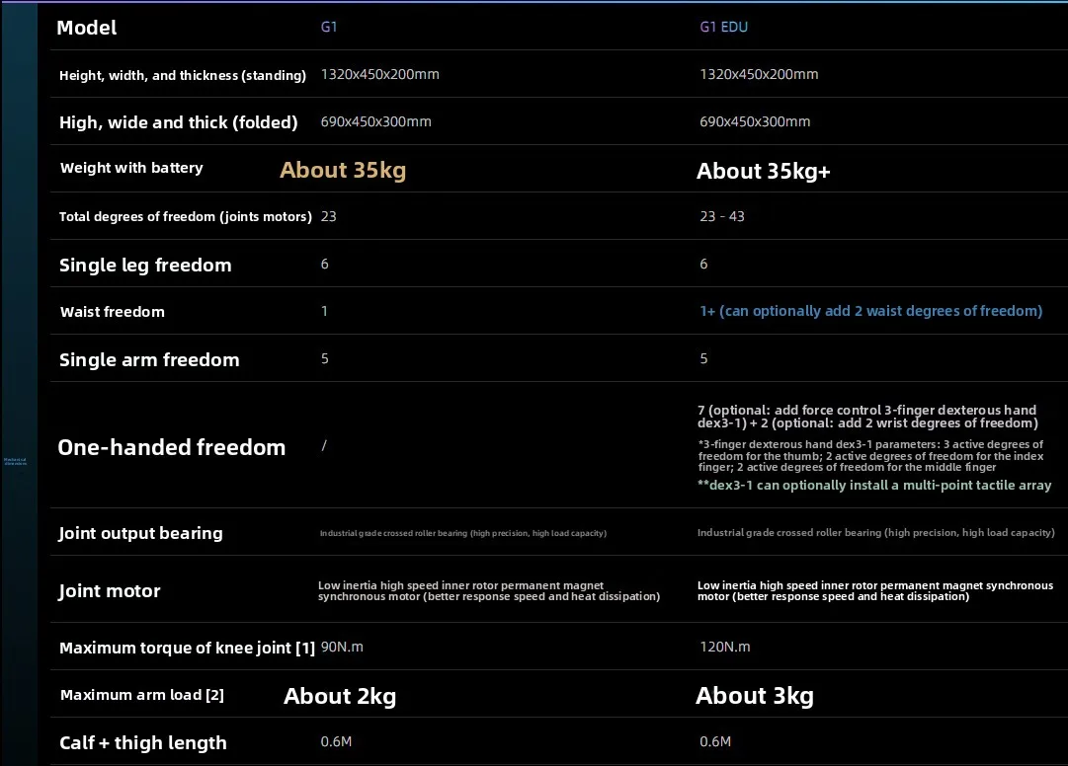Click the tiny sidebar label on left edge
This screenshot has height=766, width=1068.
coord(15,461)
